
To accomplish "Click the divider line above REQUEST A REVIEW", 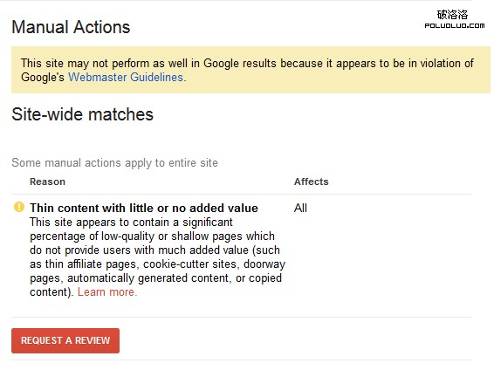I will [x=242, y=317].
